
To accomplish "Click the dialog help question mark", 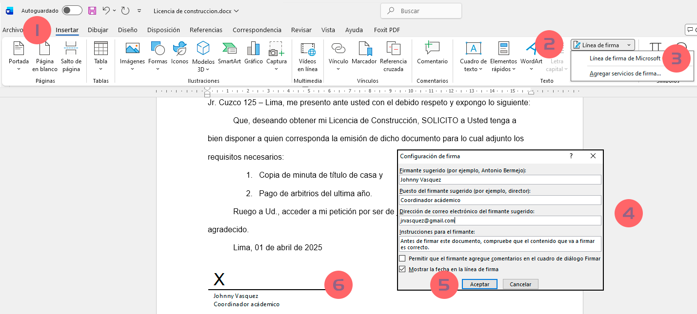I will tap(571, 156).
